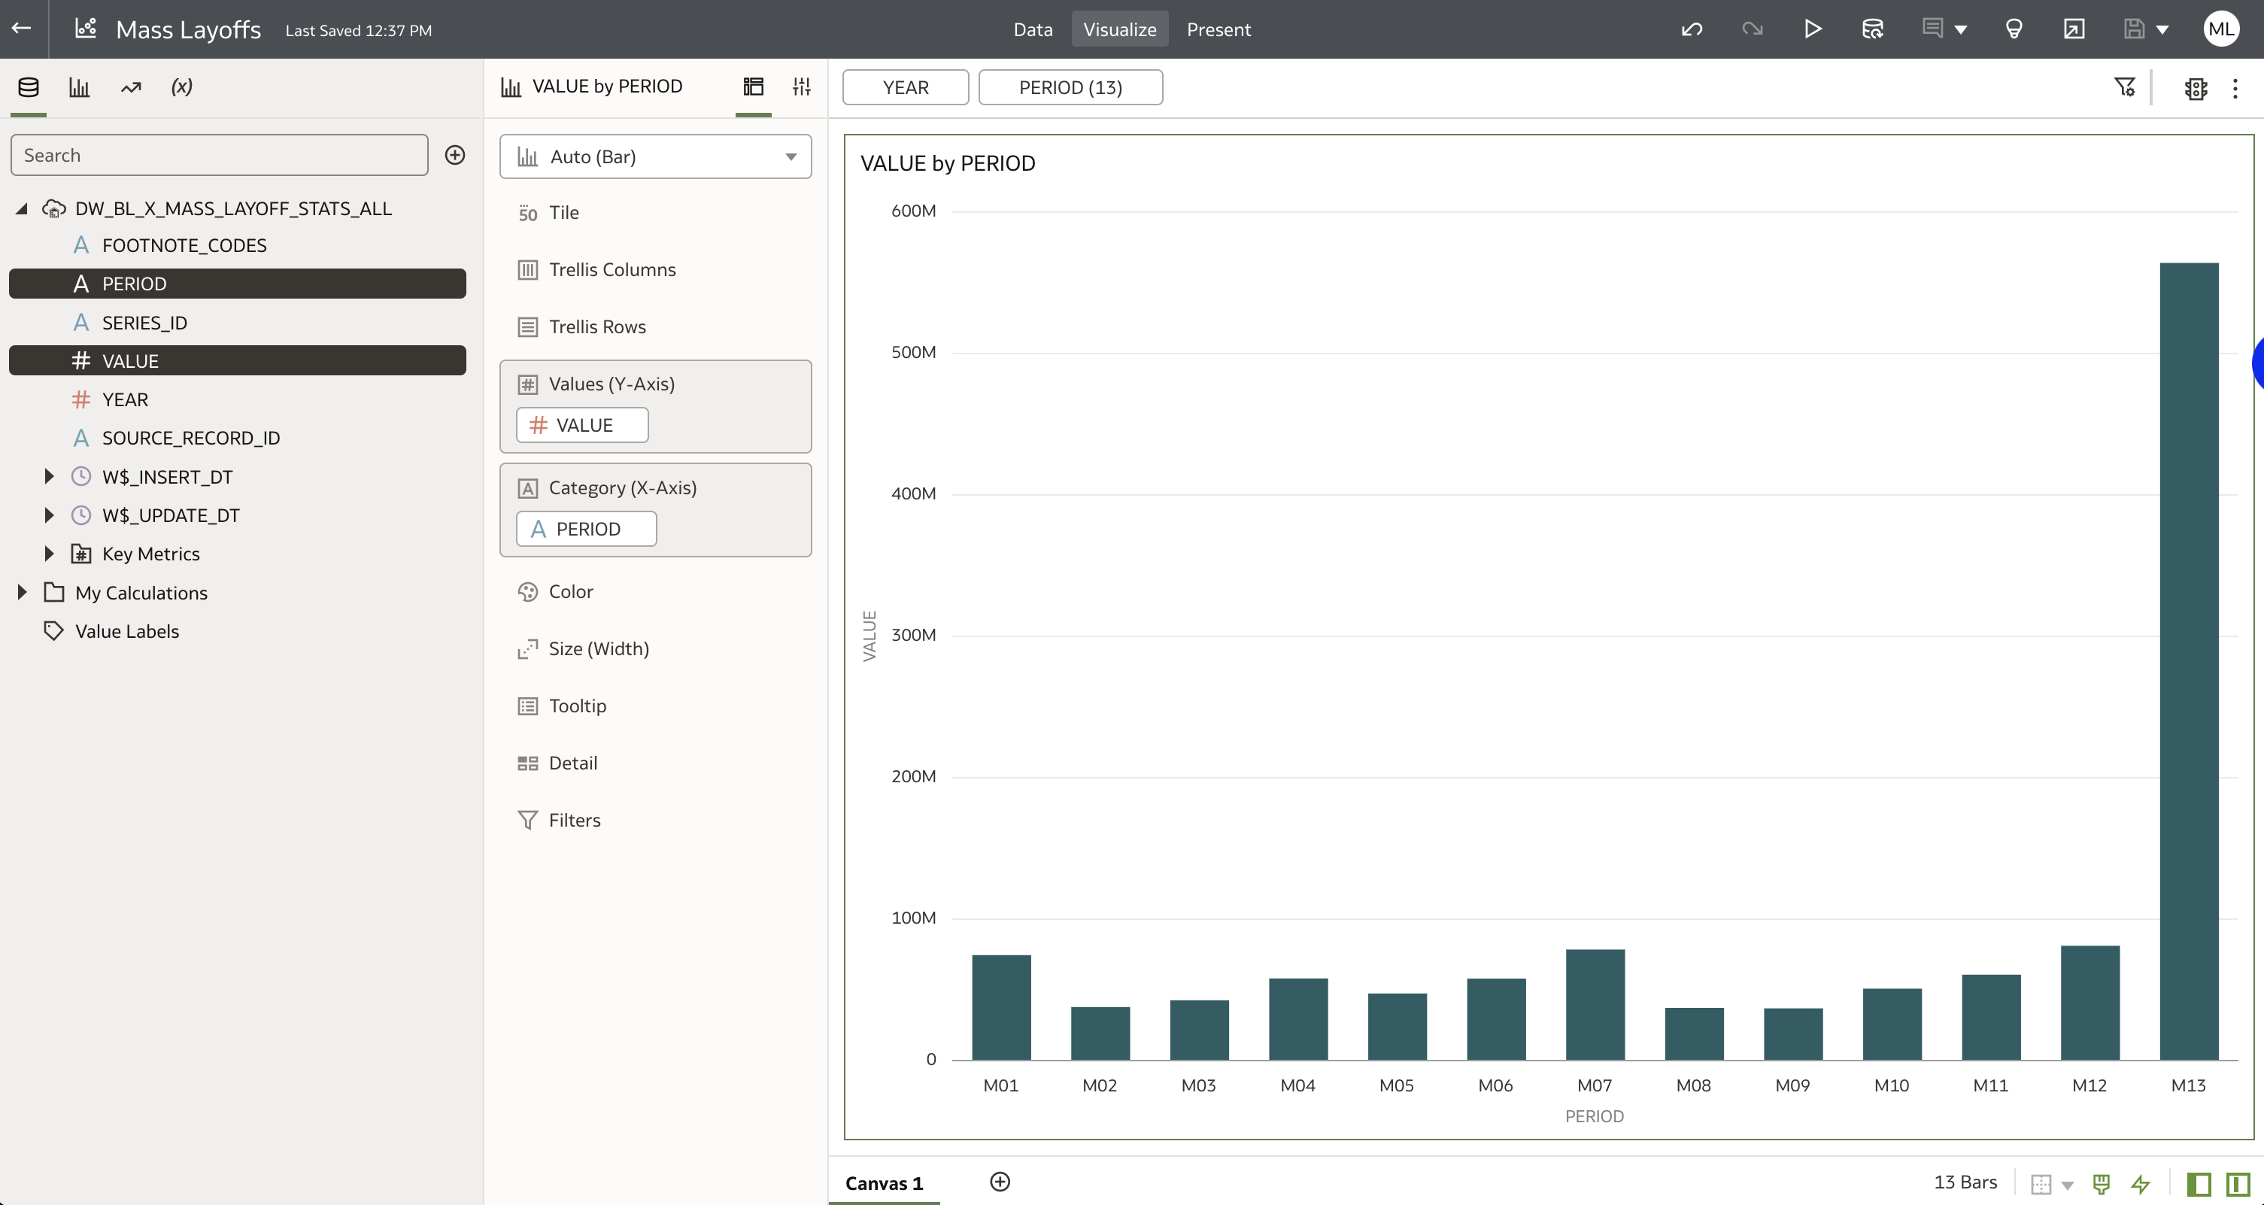Image resolution: width=2264 pixels, height=1205 pixels.
Task: Toggle the brushing icon in status bar
Action: [x=2102, y=1183]
